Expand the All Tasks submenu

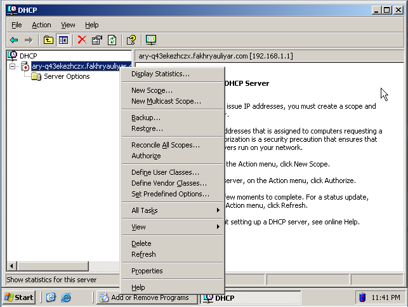point(172,210)
